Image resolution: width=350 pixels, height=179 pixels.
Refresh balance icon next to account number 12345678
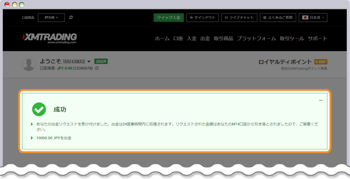[x=96, y=68]
